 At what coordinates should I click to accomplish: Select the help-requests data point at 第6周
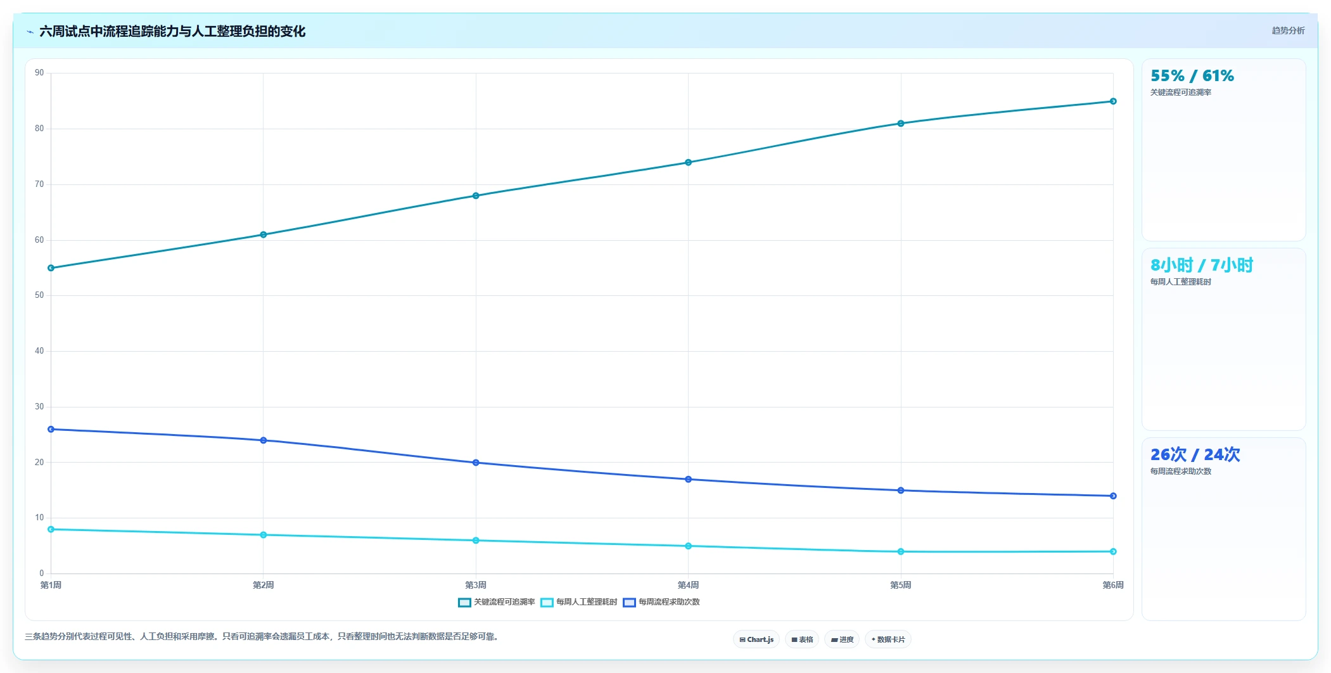(x=1113, y=496)
